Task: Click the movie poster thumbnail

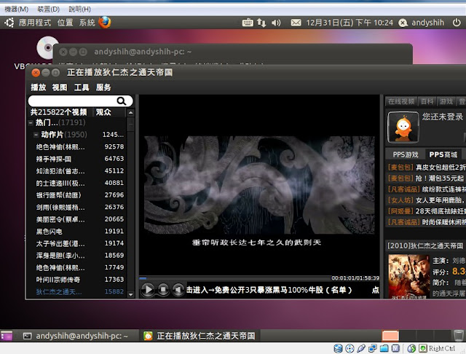Action: [408, 276]
